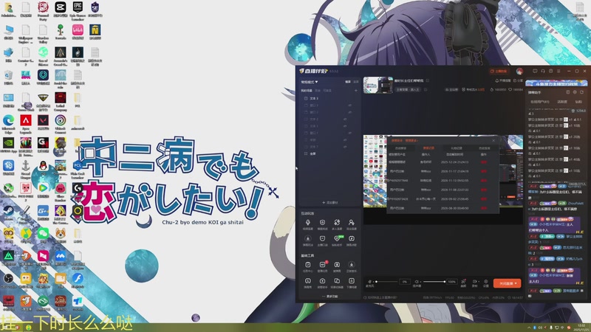The image size is (591, 332).
Task: Open OBS Studio desktop icon
Action: [8, 279]
